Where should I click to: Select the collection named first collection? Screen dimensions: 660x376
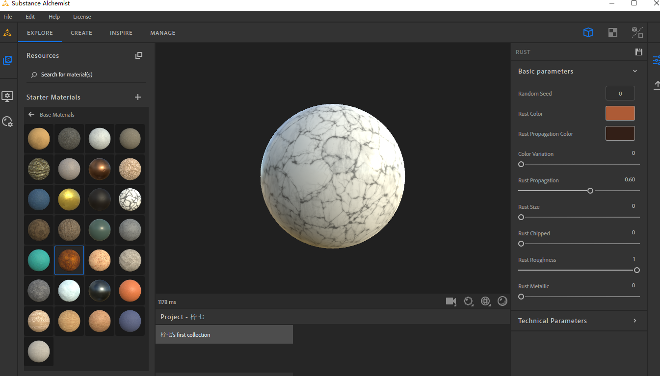pos(224,334)
